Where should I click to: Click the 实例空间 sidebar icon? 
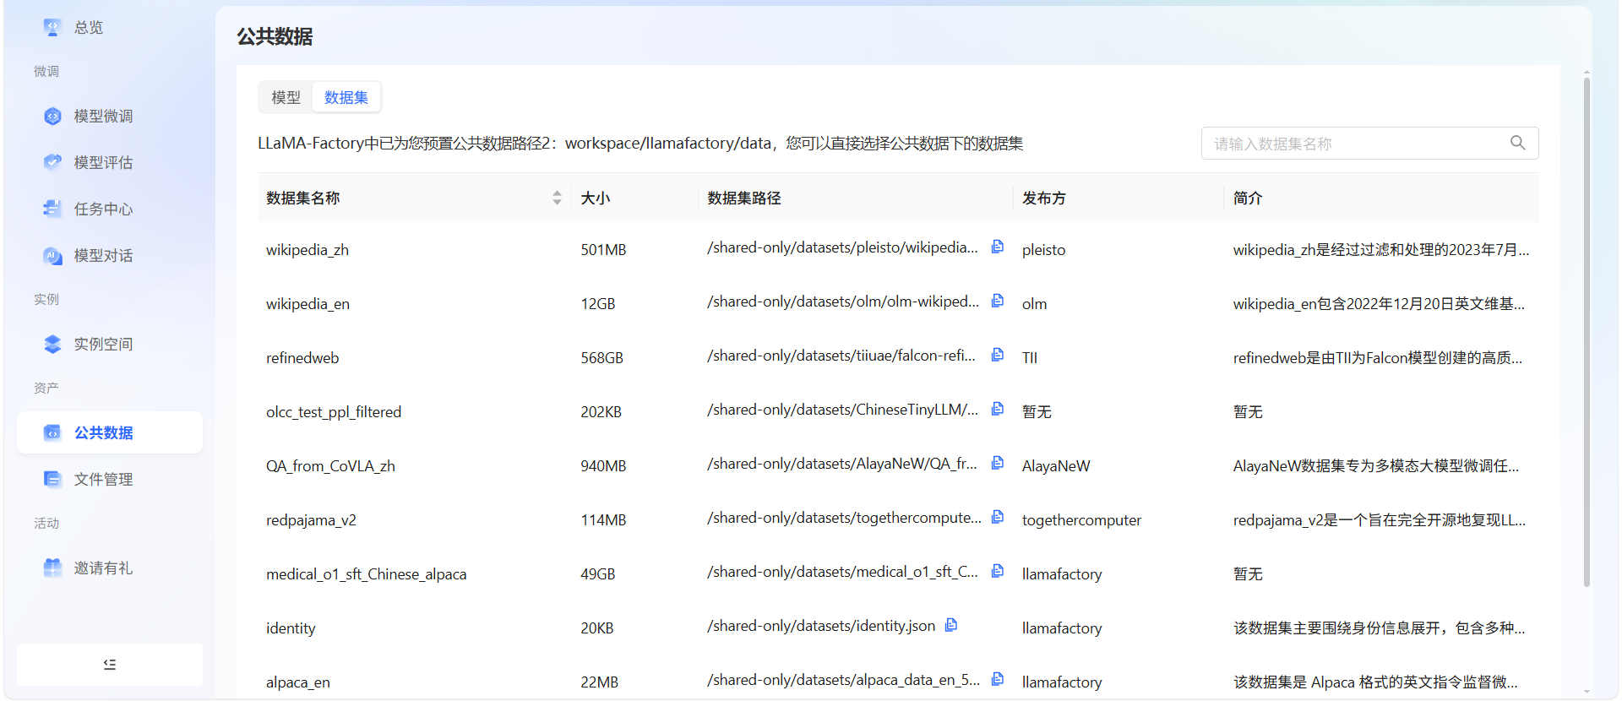tap(52, 344)
